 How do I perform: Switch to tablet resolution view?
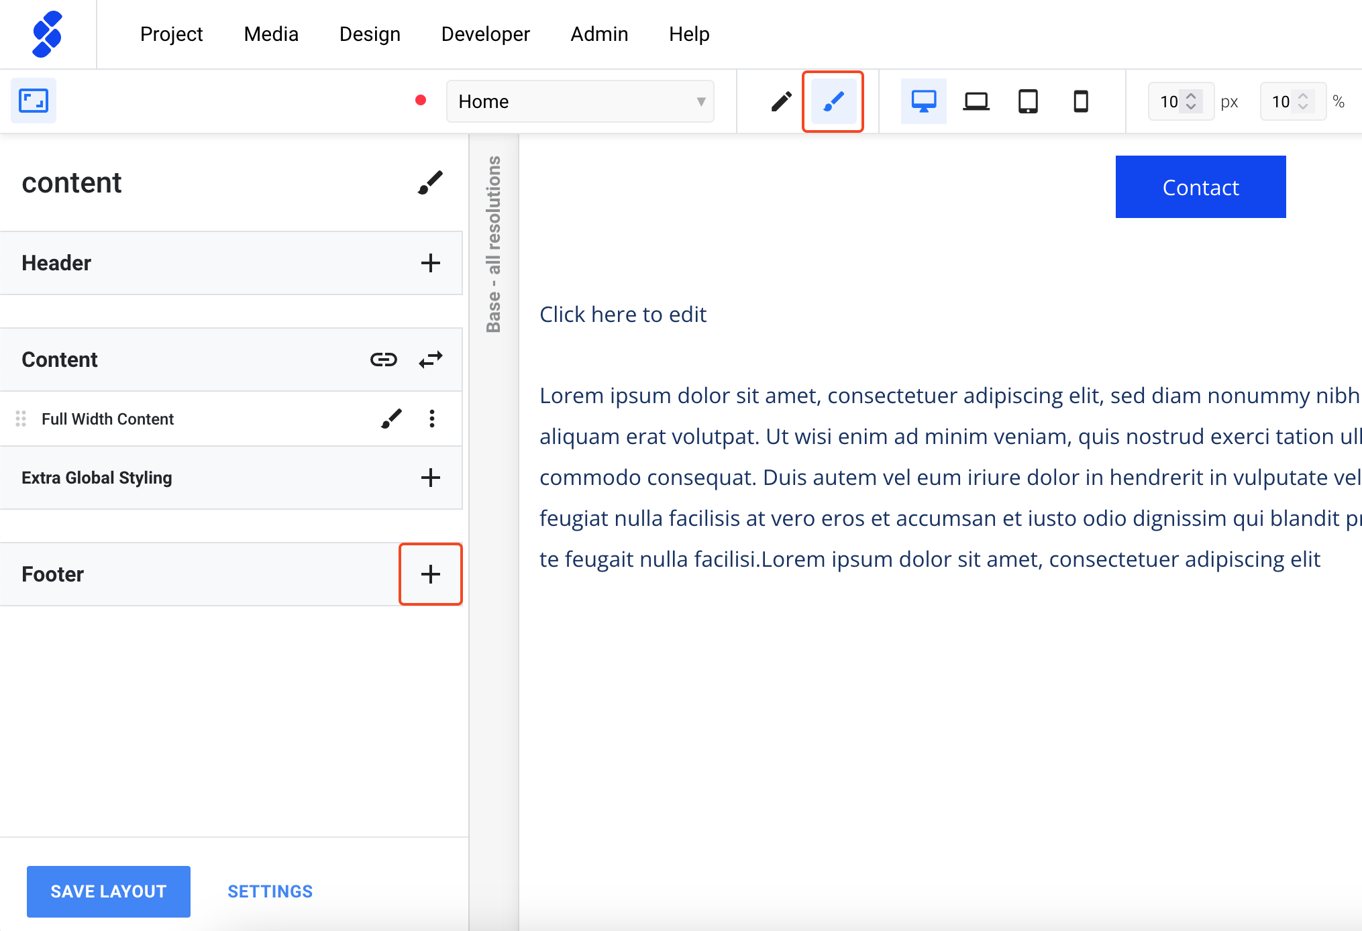tap(1028, 101)
